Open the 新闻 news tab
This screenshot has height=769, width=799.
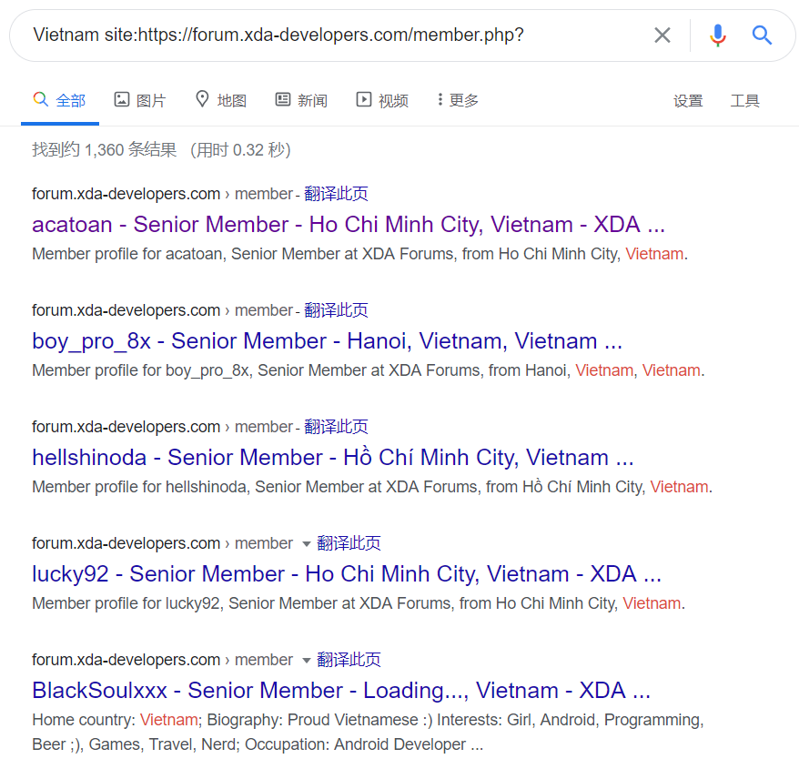pos(301,100)
